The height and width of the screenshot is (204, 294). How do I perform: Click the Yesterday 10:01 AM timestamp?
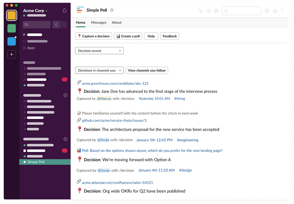tap(154, 99)
